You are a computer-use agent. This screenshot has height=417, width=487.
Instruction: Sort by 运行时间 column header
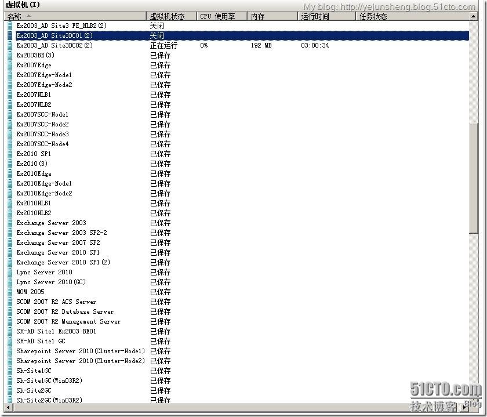[x=326, y=16]
